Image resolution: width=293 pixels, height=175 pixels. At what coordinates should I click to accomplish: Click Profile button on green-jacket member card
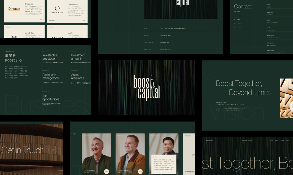[x=106, y=171]
